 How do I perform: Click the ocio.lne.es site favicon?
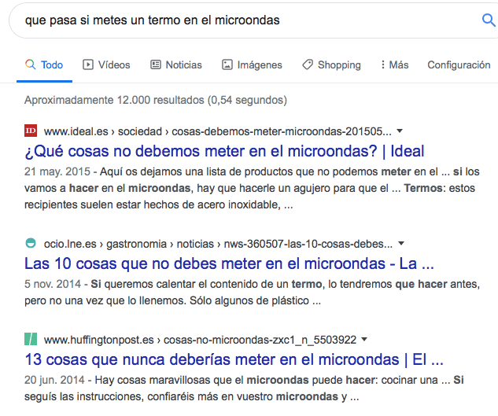point(31,242)
